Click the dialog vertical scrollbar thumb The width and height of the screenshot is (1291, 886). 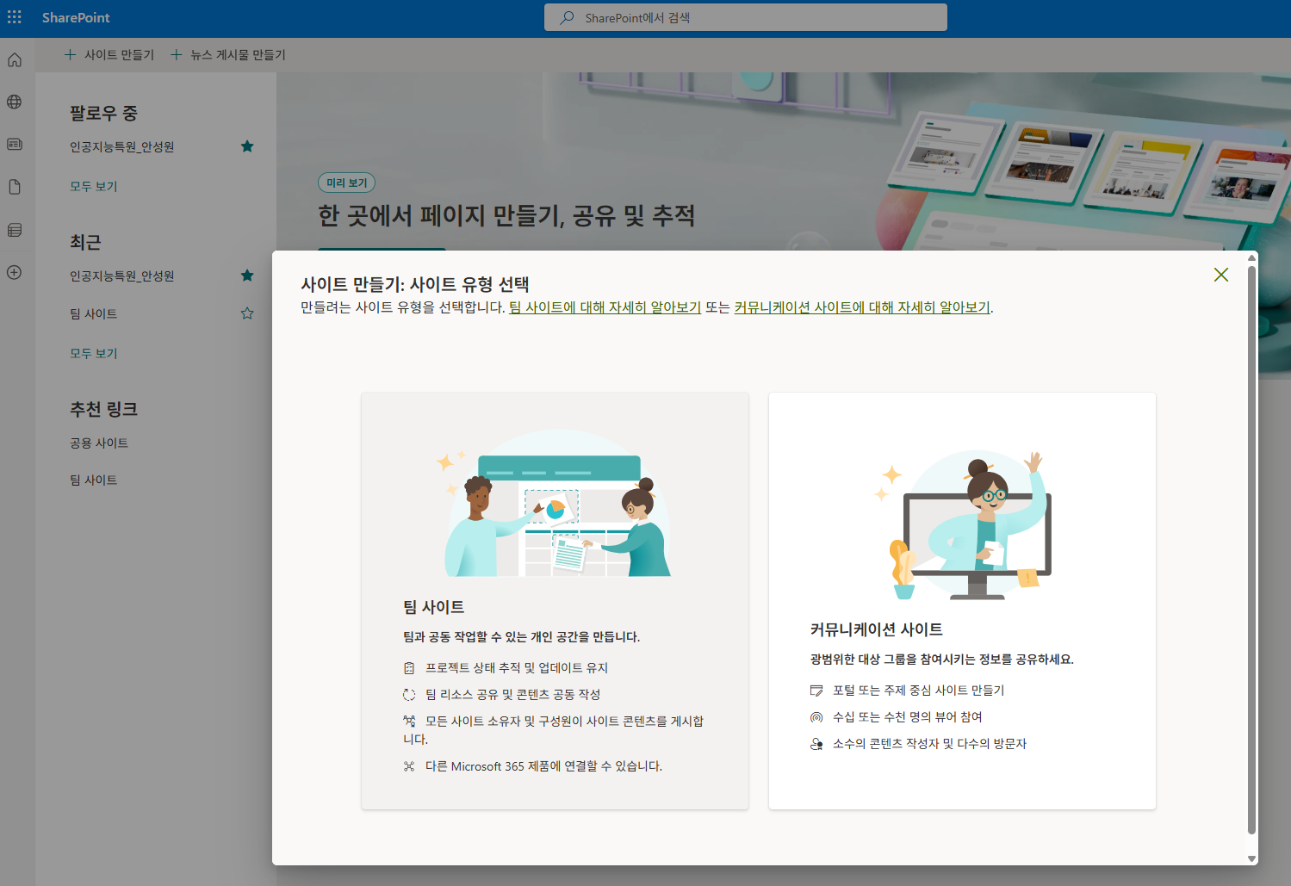pyautogui.click(x=1252, y=549)
